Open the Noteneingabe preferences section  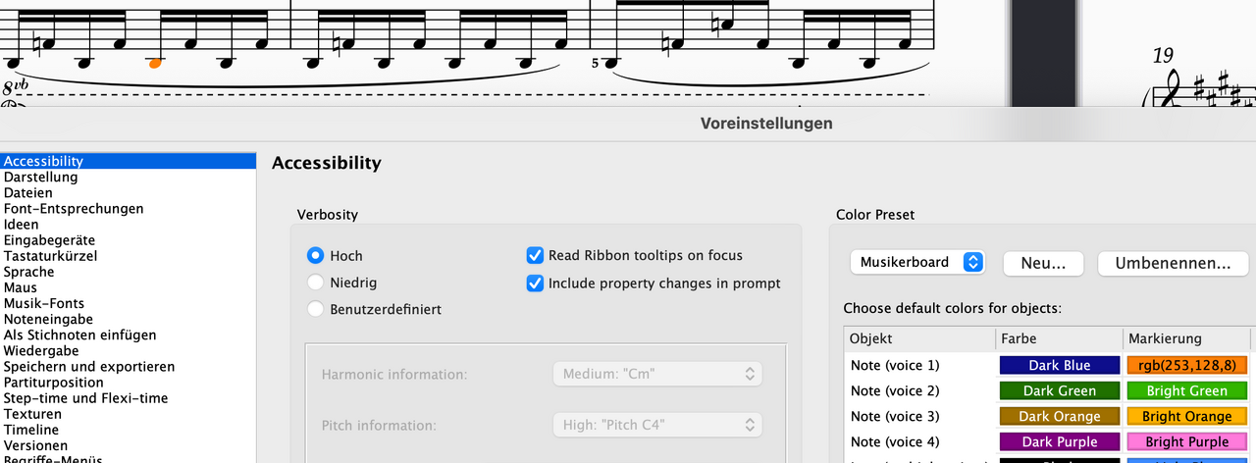coord(48,319)
